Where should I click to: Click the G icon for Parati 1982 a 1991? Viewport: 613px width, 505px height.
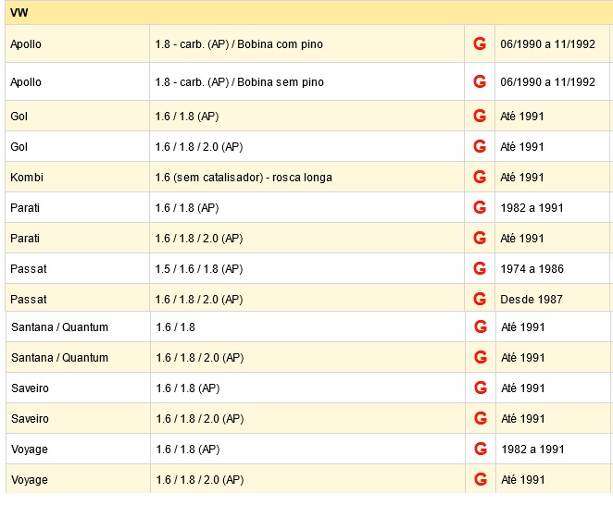[x=480, y=207]
